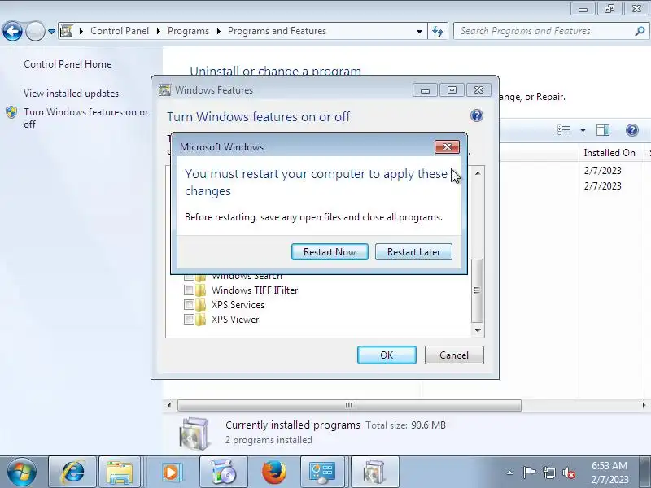Change view icon in Programs toolbar
This screenshot has height=488, width=651.
[564, 130]
